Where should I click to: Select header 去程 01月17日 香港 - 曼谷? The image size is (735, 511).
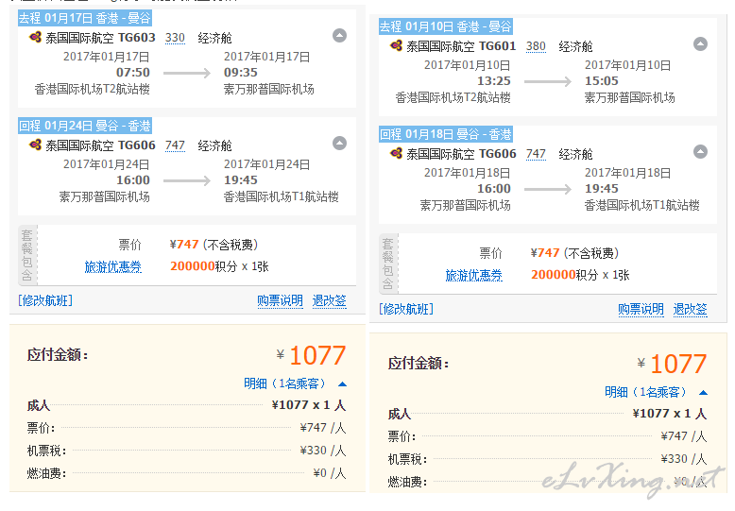[85, 18]
